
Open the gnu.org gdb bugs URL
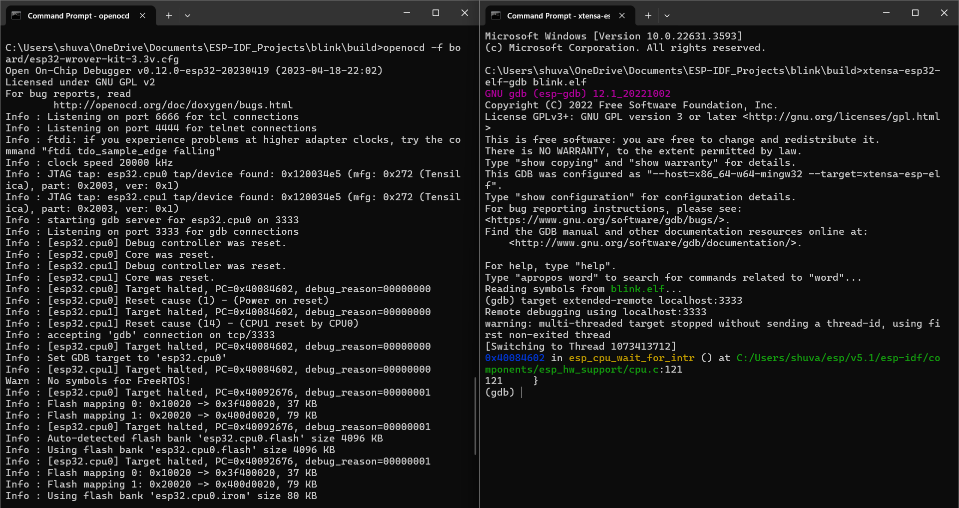pos(607,220)
